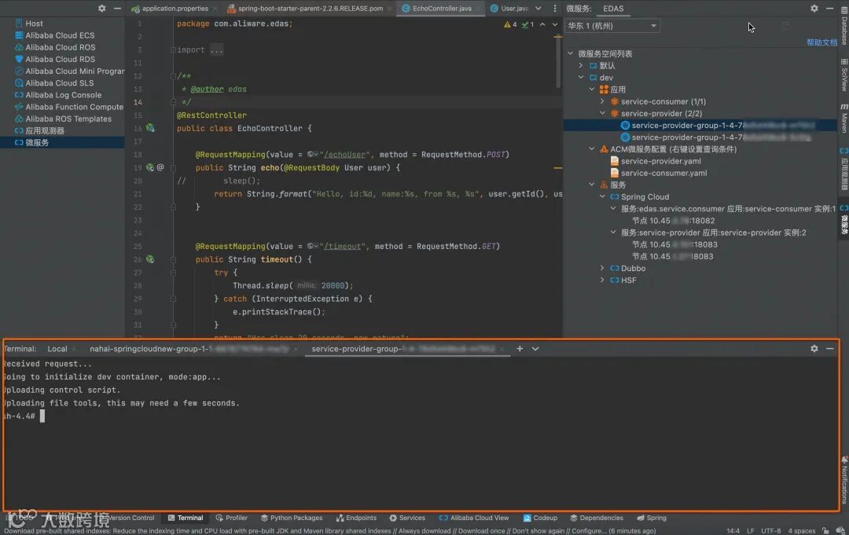Switch to application.properties tab

point(173,8)
